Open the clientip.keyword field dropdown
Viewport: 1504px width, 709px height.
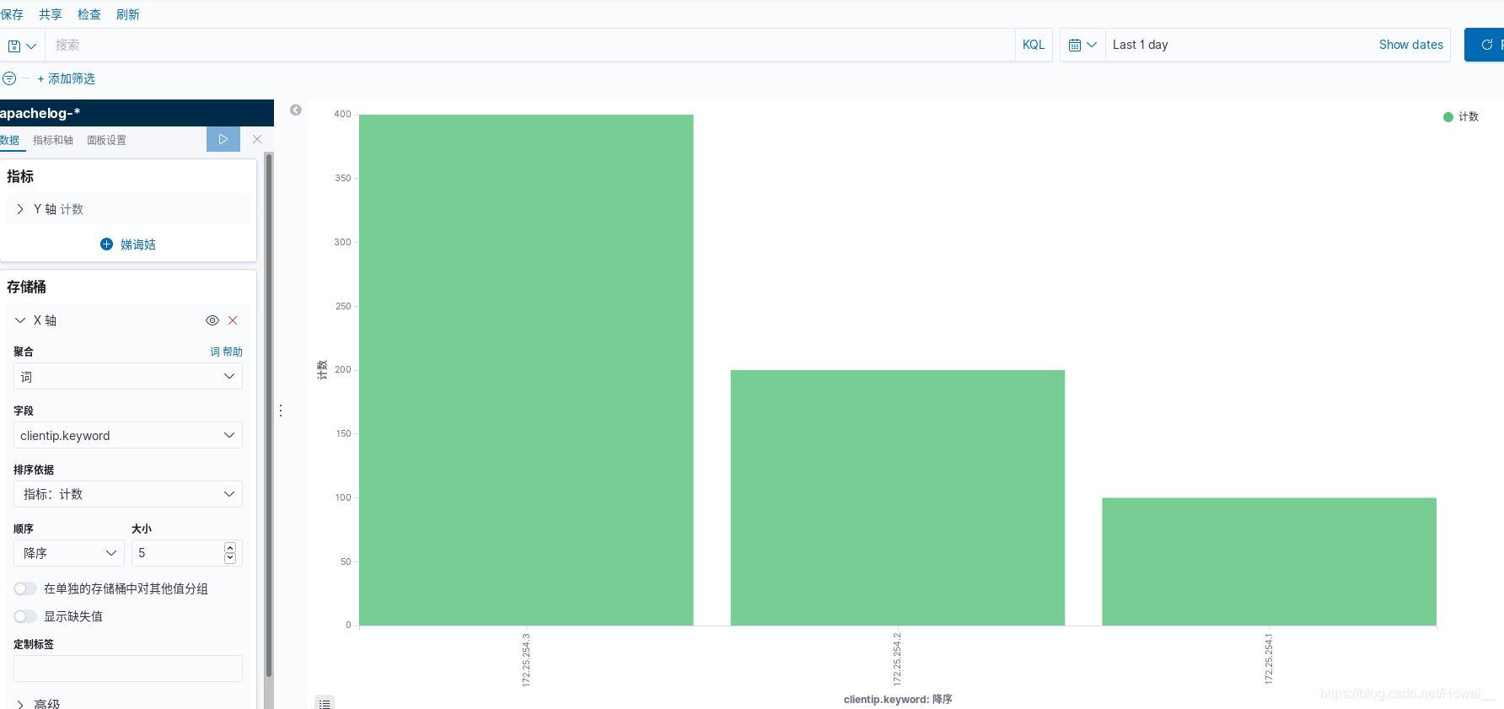tap(128, 435)
